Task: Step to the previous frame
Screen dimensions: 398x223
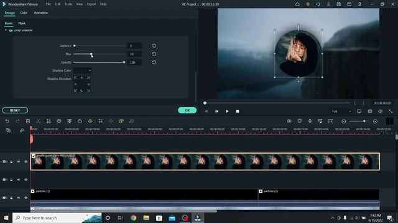Action: 206,111
